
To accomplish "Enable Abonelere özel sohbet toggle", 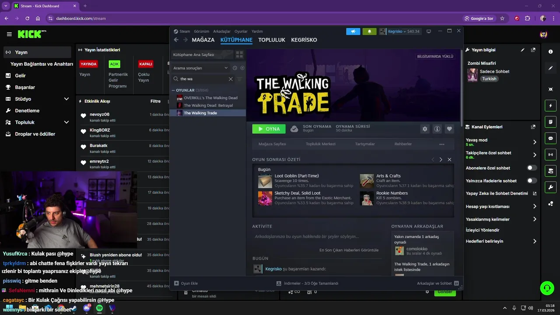I will (532, 168).
